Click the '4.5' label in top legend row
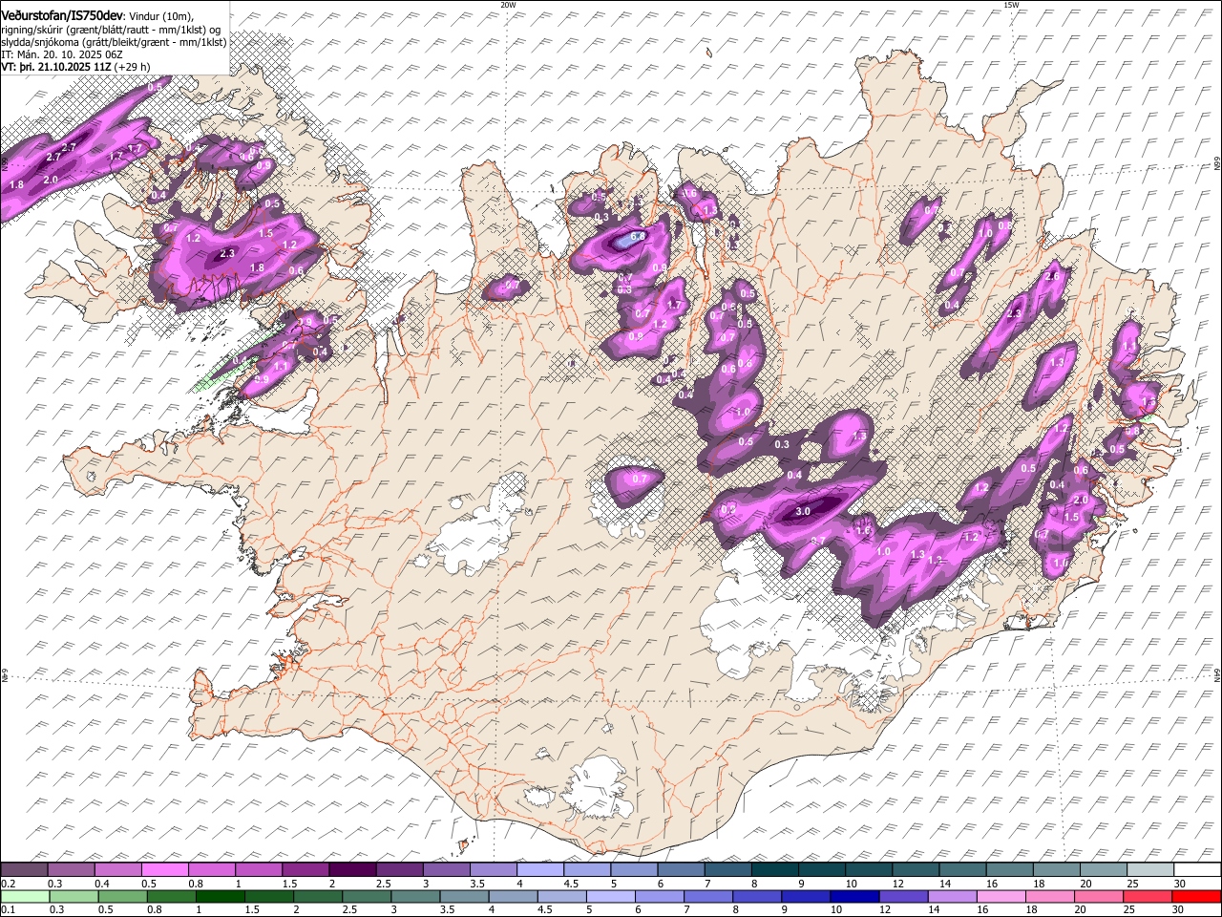 (x=571, y=884)
